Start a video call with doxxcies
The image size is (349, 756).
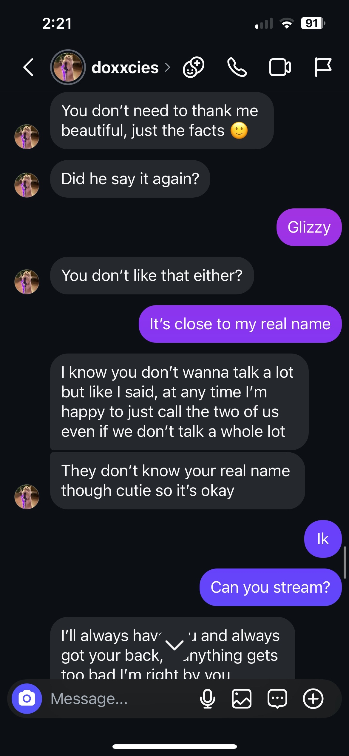tap(280, 67)
